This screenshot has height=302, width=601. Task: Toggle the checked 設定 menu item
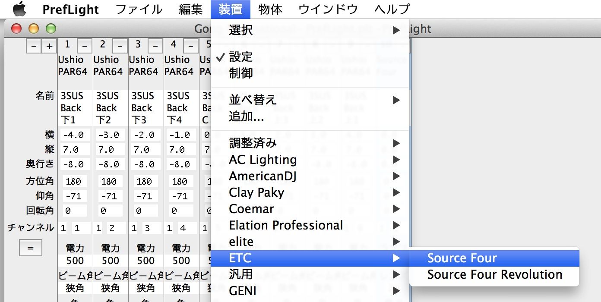point(310,57)
